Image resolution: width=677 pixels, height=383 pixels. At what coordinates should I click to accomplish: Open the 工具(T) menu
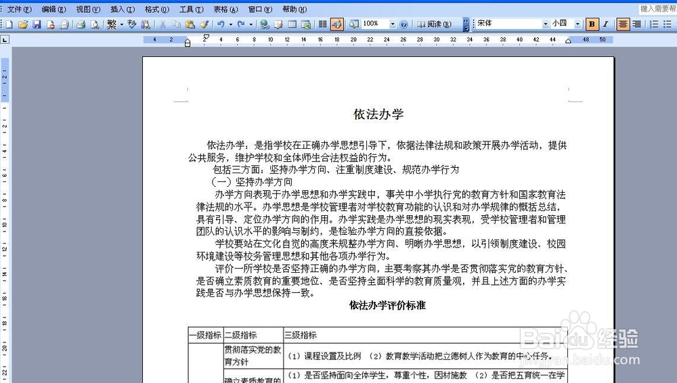pyautogui.click(x=192, y=9)
